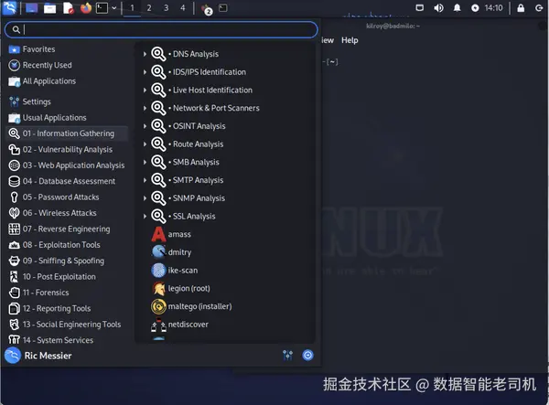Open the Settings category
This screenshot has width=549, height=405.
pyautogui.click(x=67, y=101)
